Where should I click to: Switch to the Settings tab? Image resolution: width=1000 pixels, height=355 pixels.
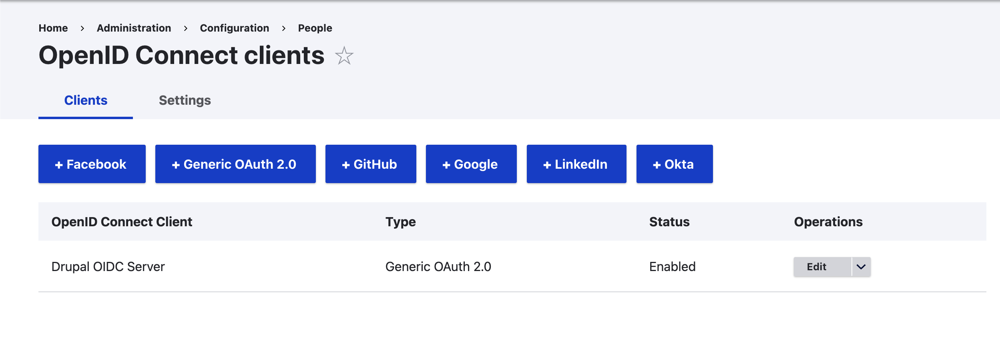coord(185,100)
